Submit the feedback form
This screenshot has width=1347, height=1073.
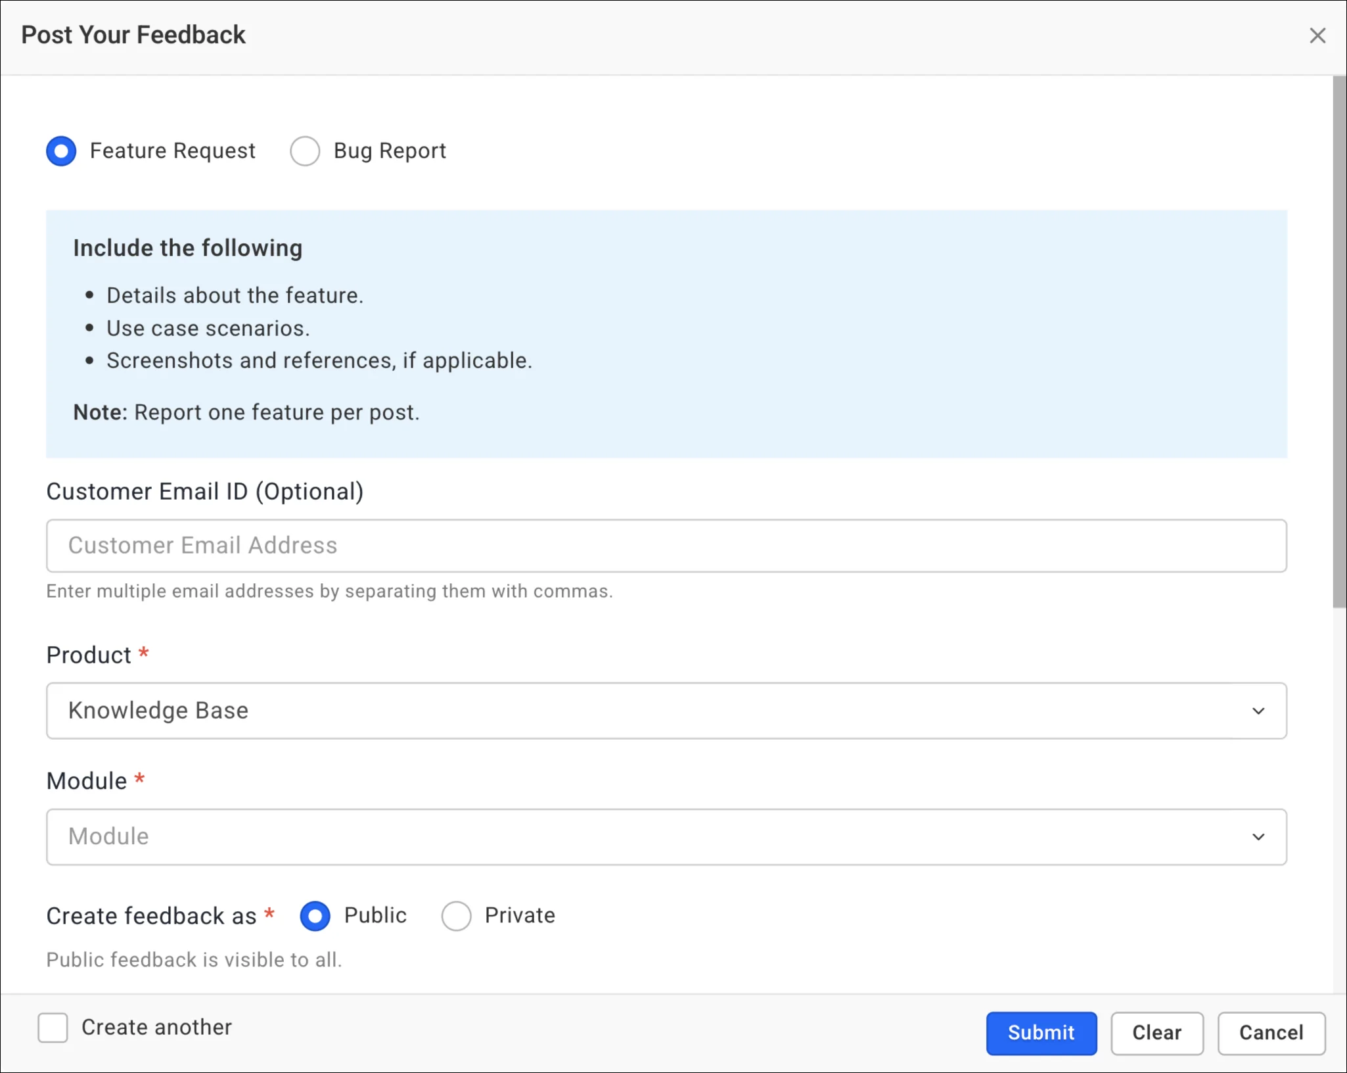coord(1041,1033)
